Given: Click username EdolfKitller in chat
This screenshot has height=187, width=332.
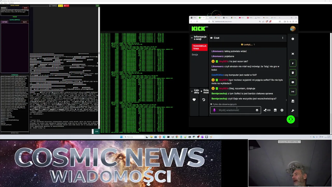Looking at the screenshot, I should tap(217, 75).
